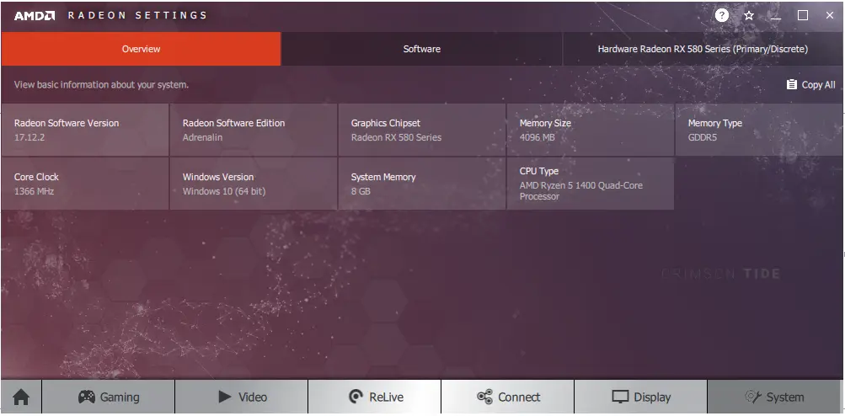Open the Video section
The width and height of the screenshot is (845, 416).
point(242,397)
